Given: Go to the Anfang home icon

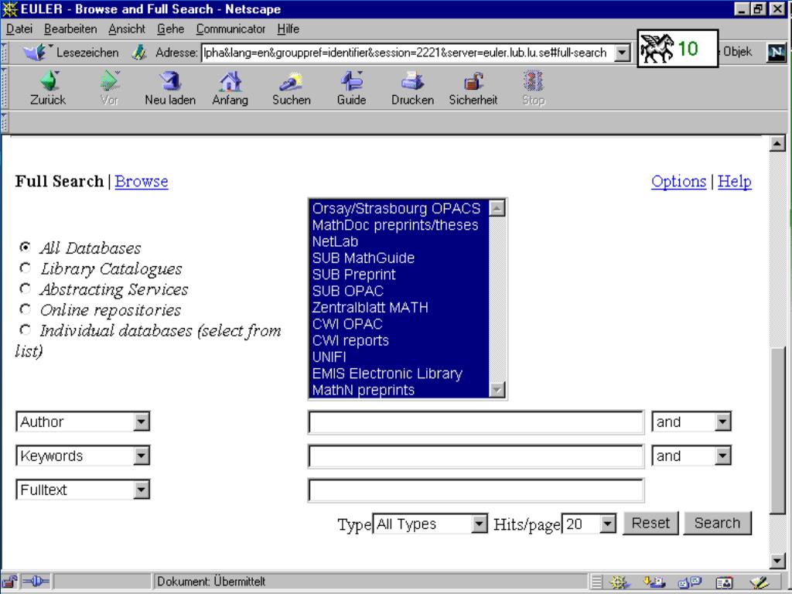Looking at the screenshot, I should click(x=230, y=80).
